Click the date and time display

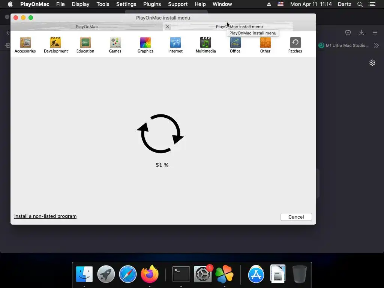click(x=311, y=4)
